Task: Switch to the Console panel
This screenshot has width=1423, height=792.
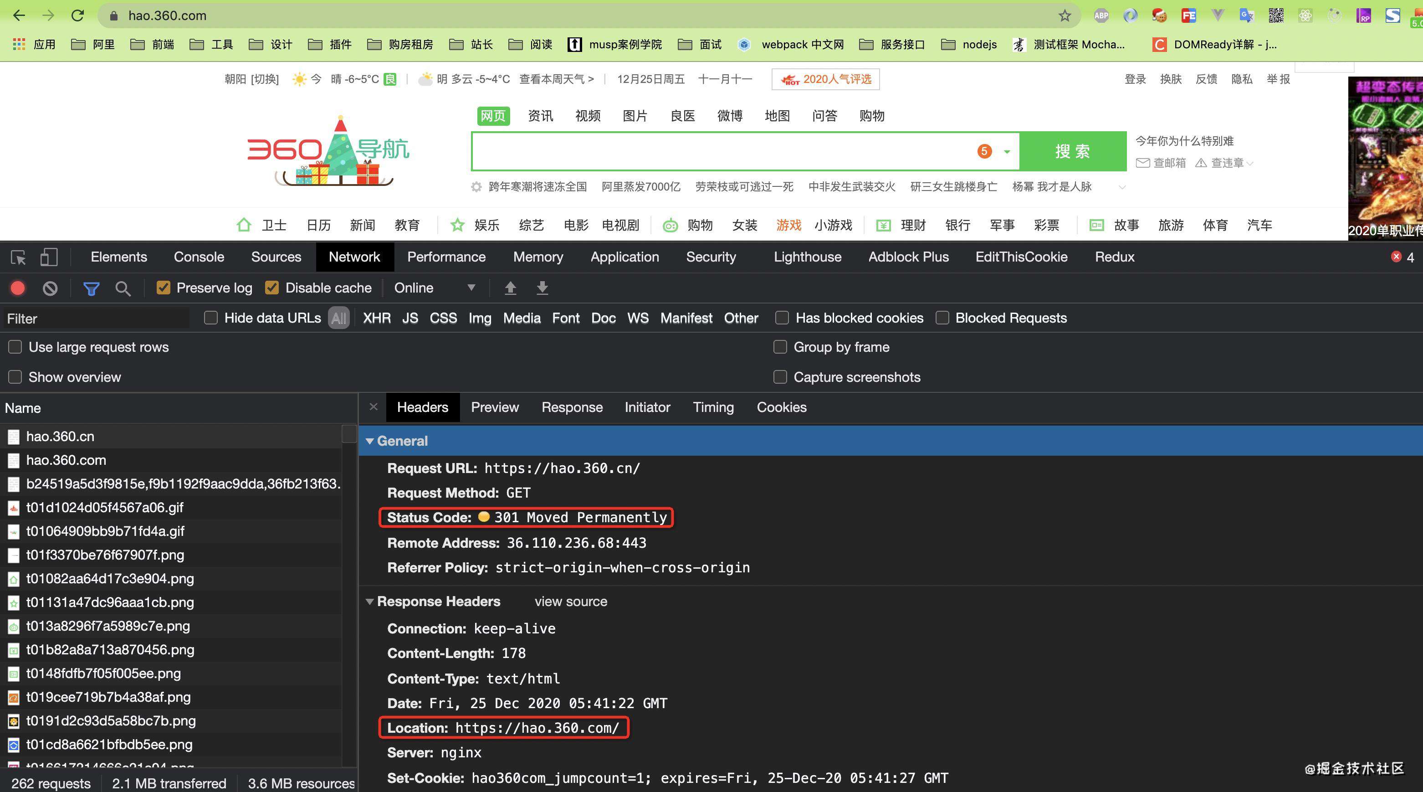Action: [199, 257]
